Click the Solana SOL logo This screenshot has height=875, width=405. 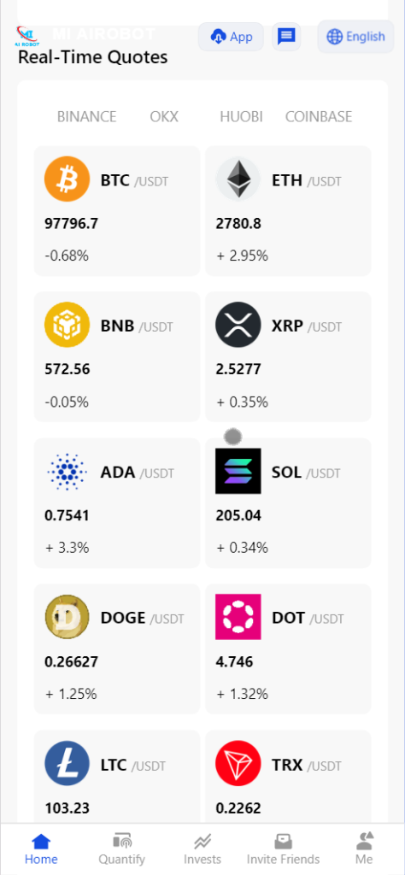238,471
